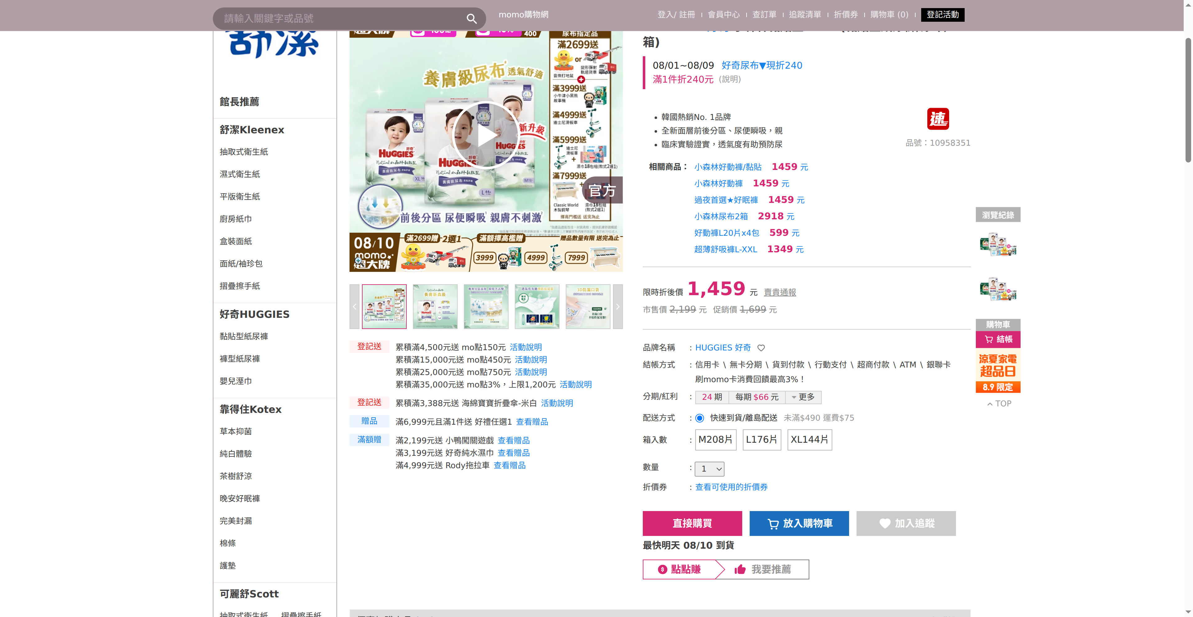Focus the keyword search input field
Screen dimensions: 1193x617
point(341,19)
